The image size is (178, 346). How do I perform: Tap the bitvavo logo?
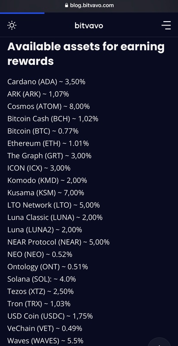click(x=89, y=26)
